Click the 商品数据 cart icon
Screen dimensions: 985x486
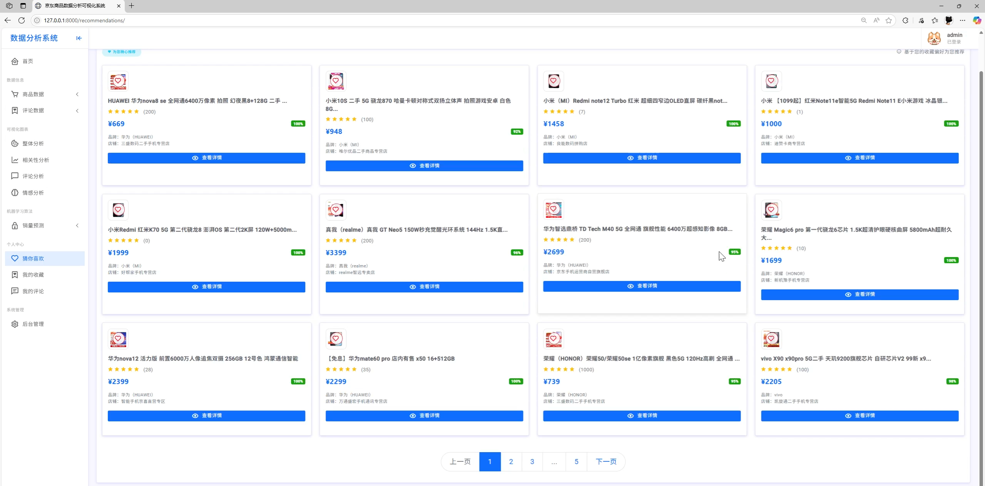pyautogui.click(x=15, y=94)
